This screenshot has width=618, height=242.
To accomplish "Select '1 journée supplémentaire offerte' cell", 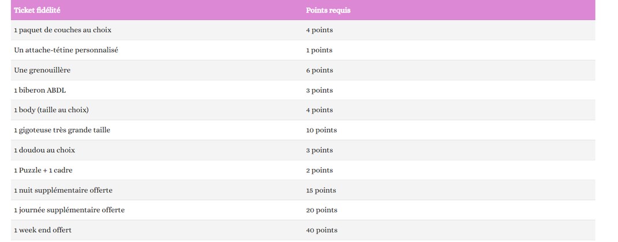I will pyautogui.click(x=157, y=210).
